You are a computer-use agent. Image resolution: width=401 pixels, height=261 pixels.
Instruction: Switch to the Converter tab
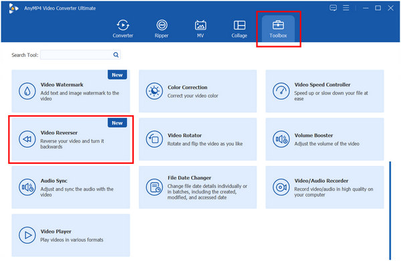pyautogui.click(x=123, y=29)
